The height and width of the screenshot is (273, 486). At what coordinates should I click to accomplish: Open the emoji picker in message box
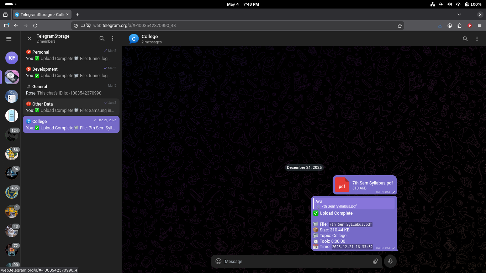(218, 261)
